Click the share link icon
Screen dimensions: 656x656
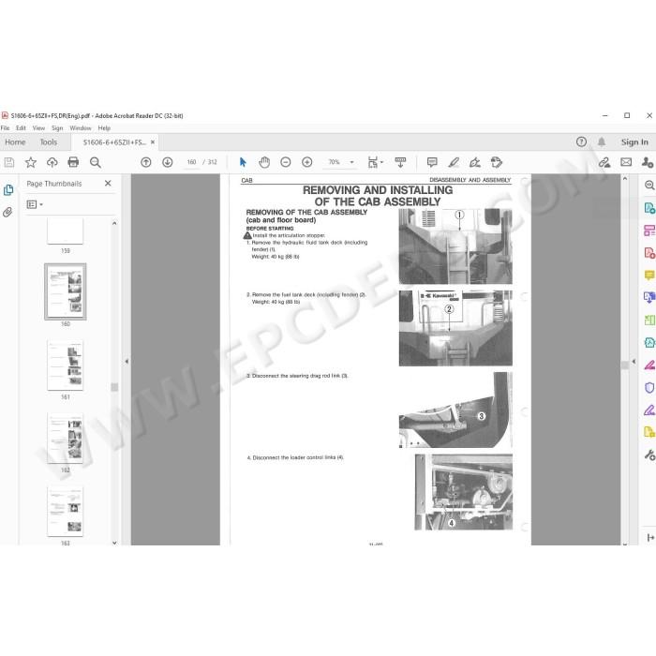(604, 162)
